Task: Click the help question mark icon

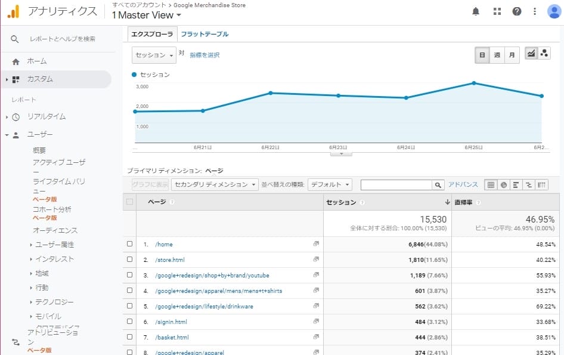Action: 517,11
